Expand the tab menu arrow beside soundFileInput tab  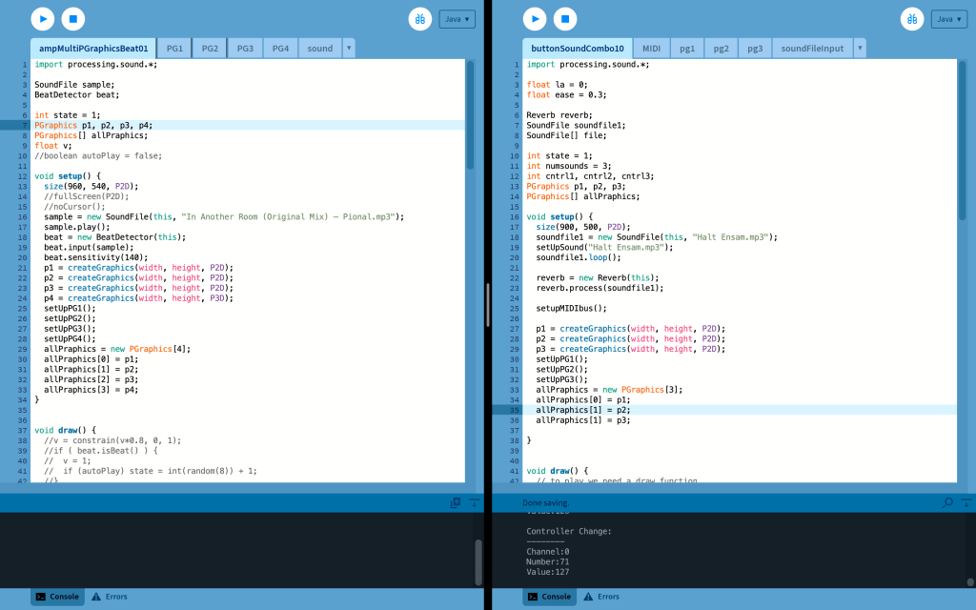[x=860, y=48]
